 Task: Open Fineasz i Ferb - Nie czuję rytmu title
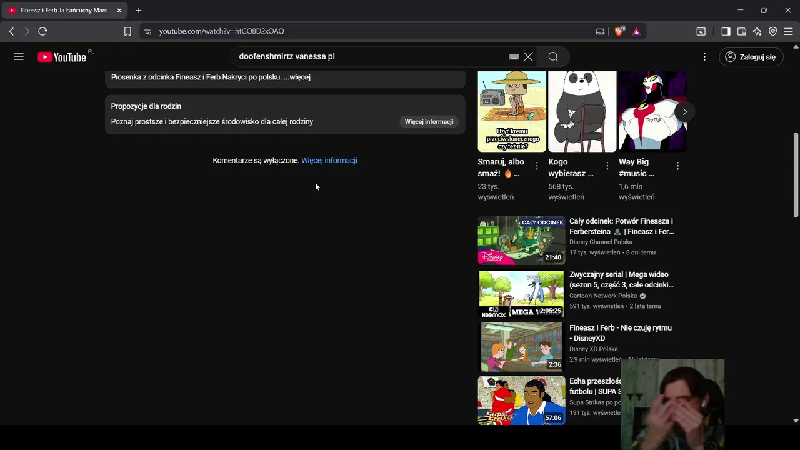click(x=621, y=333)
